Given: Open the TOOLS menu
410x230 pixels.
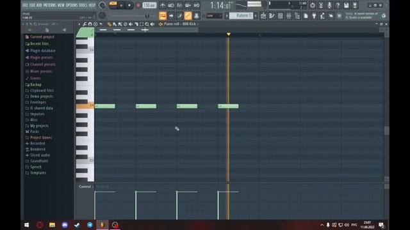Looking at the screenshot, I should tap(83, 5).
